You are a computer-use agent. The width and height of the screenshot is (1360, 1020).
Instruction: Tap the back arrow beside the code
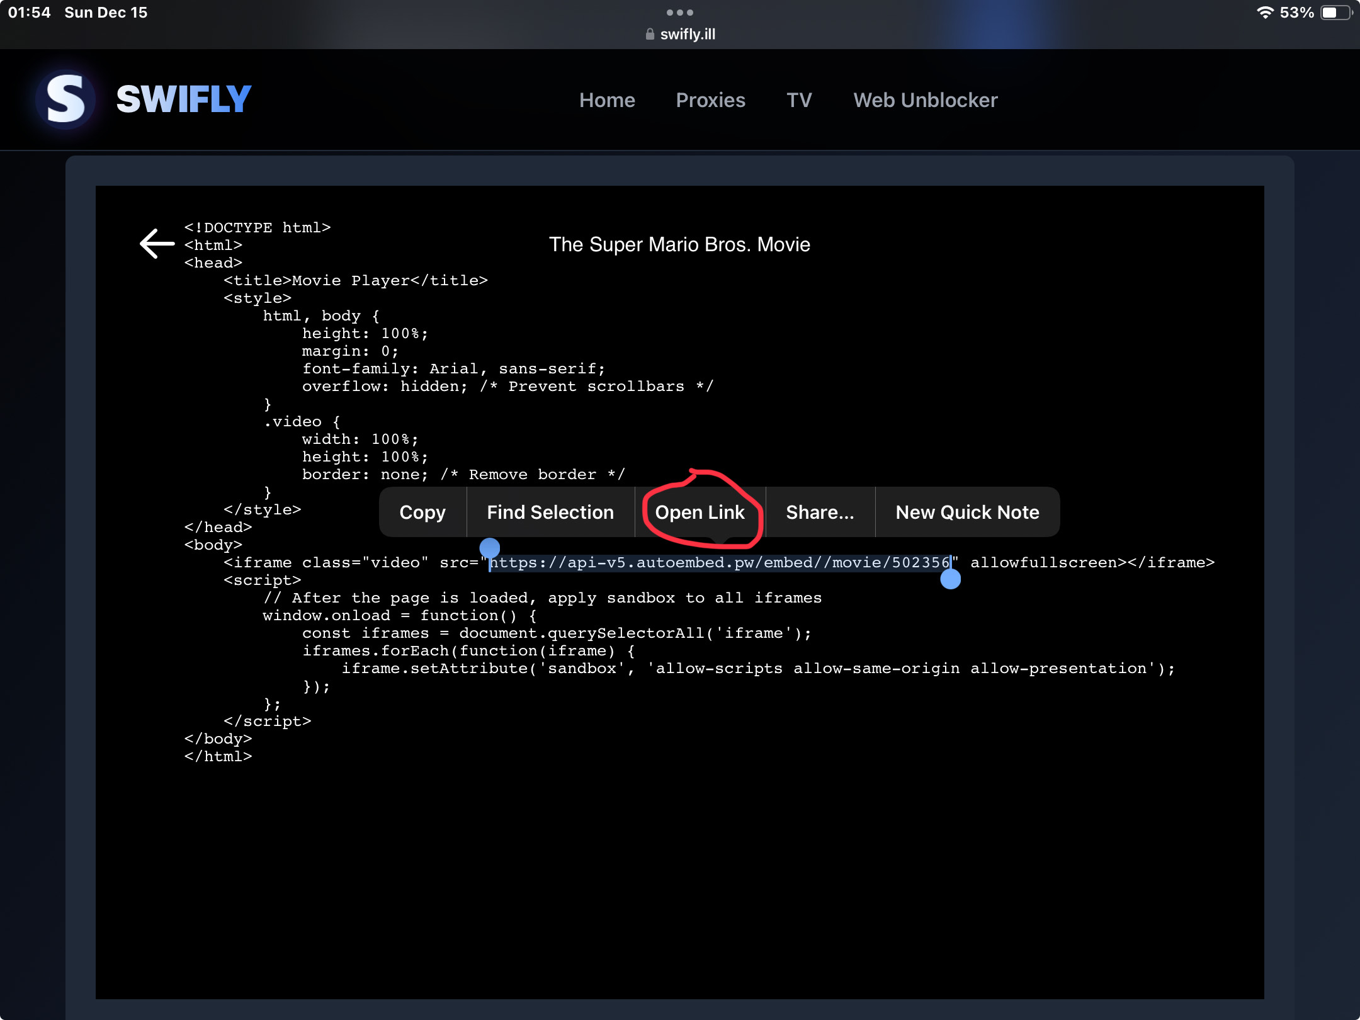click(157, 244)
